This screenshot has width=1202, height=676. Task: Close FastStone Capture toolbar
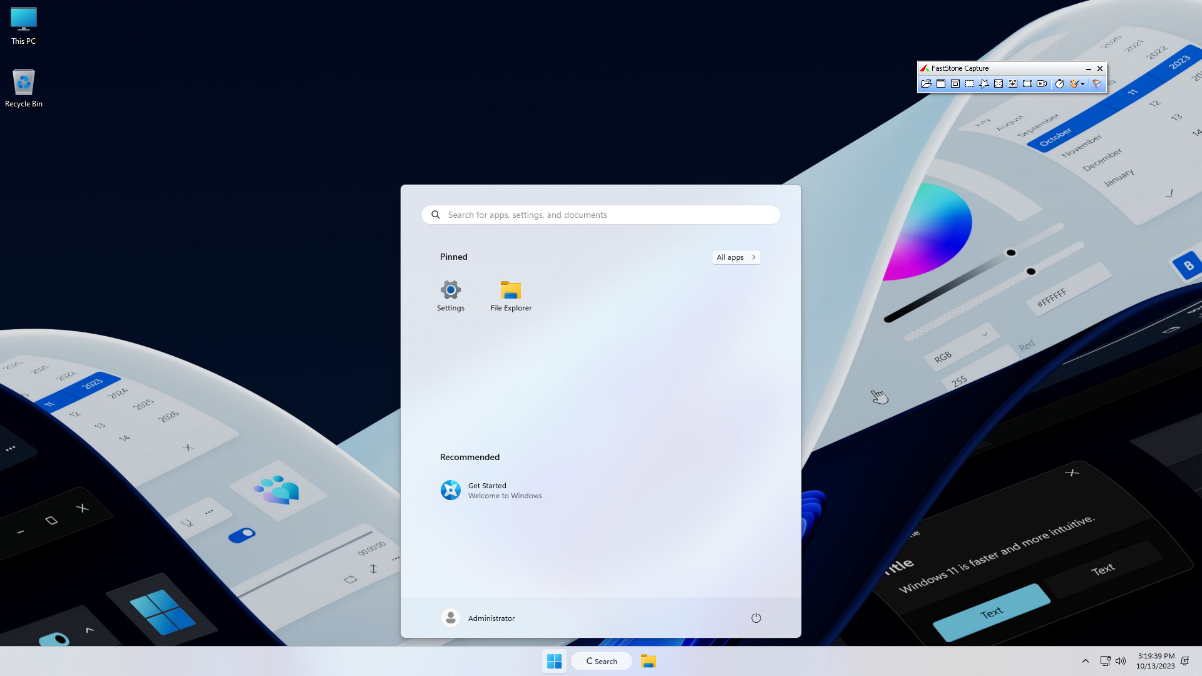pos(1100,68)
